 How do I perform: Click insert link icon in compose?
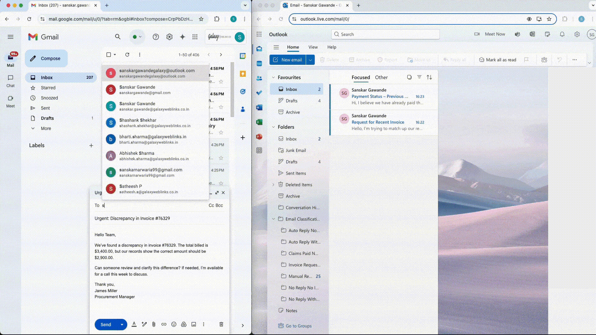point(164,324)
